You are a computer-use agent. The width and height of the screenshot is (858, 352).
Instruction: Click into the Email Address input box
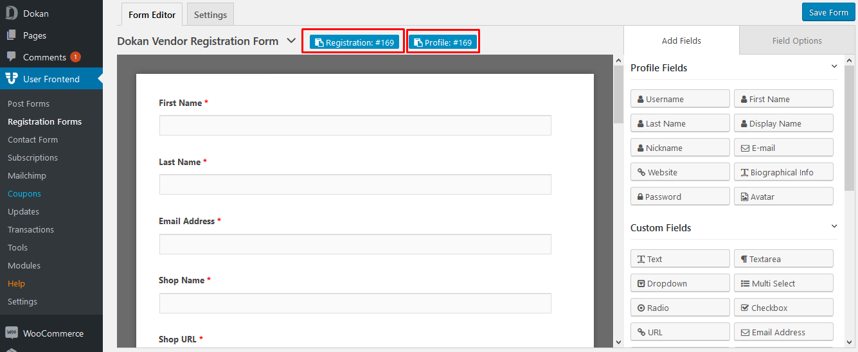355,244
